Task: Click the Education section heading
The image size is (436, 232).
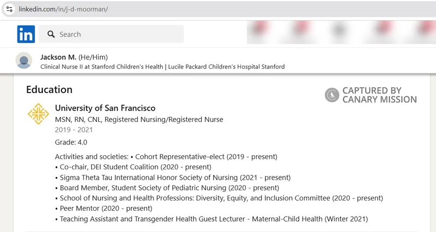Action: coord(49,90)
